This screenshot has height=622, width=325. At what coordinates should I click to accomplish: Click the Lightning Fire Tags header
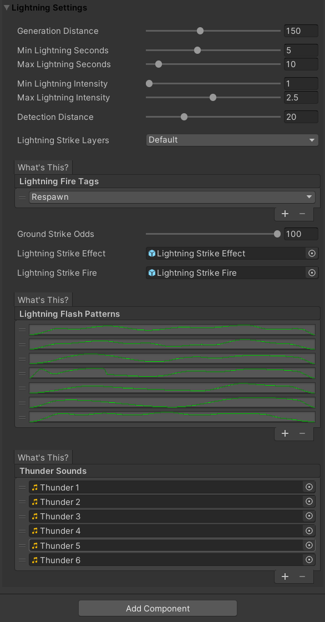point(58,181)
